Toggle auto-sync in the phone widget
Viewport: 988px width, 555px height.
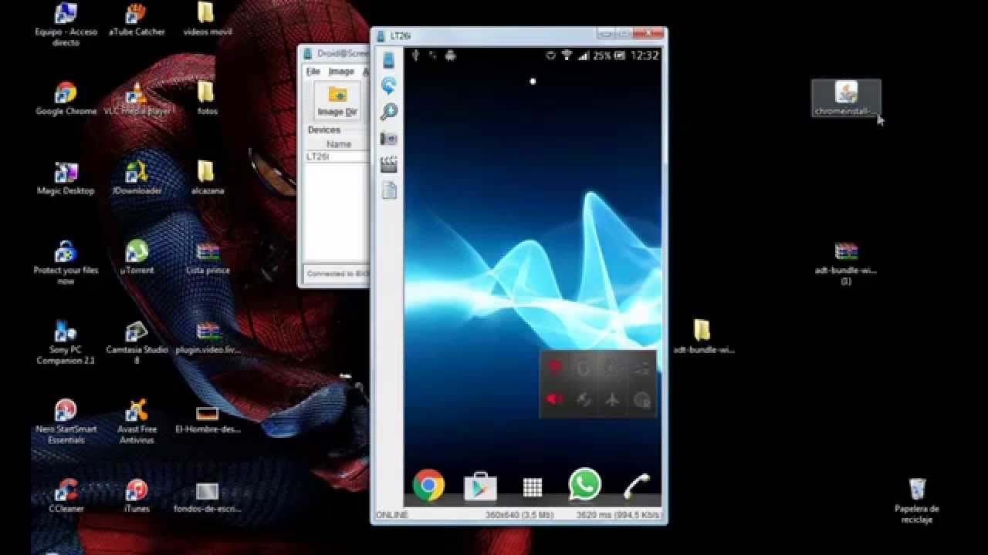584,399
